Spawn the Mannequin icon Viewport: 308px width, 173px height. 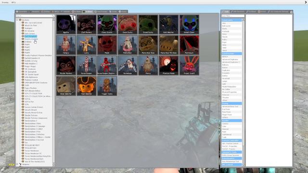(189, 45)
